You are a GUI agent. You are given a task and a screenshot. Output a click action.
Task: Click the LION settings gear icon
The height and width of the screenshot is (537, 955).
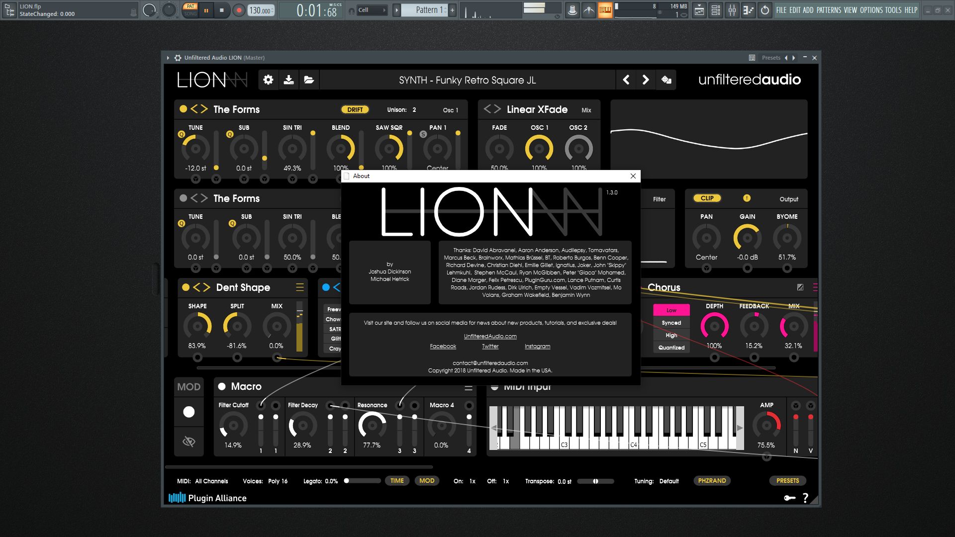268,80
